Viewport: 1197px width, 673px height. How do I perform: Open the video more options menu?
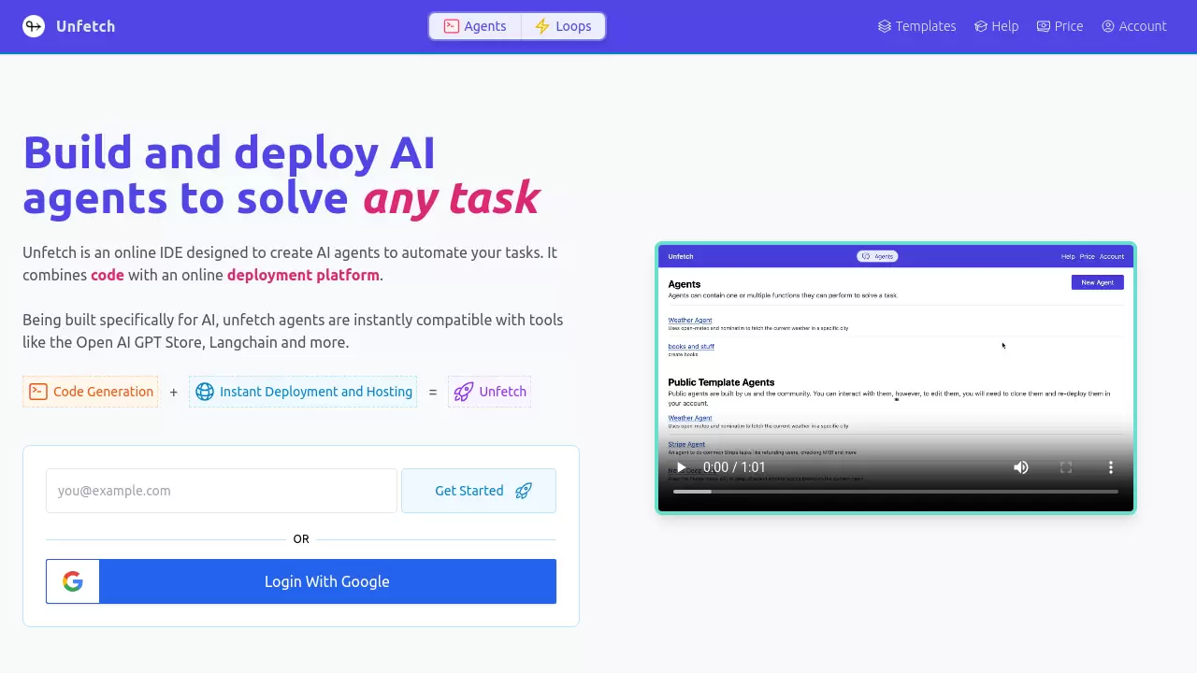[x=1111, y=467]
